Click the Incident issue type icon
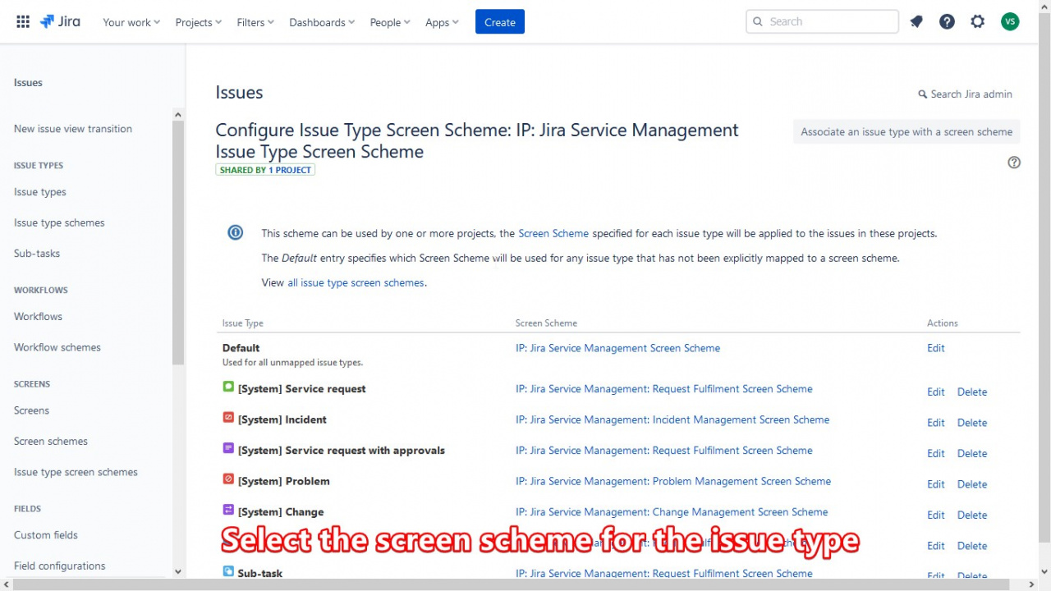The image size is (1051, 591). click(x=228, y=417)
